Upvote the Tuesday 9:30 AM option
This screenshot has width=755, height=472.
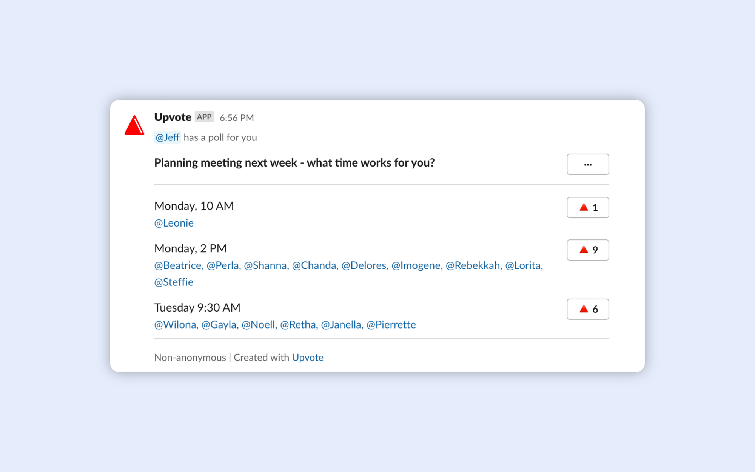click(x=588, y=309)
